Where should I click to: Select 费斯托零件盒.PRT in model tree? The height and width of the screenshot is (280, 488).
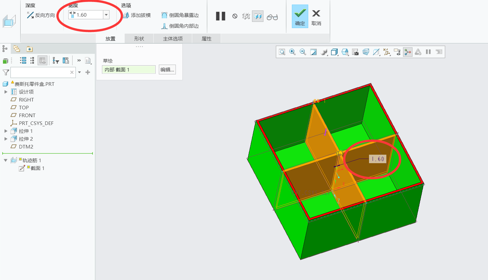(x=34, y=84)
